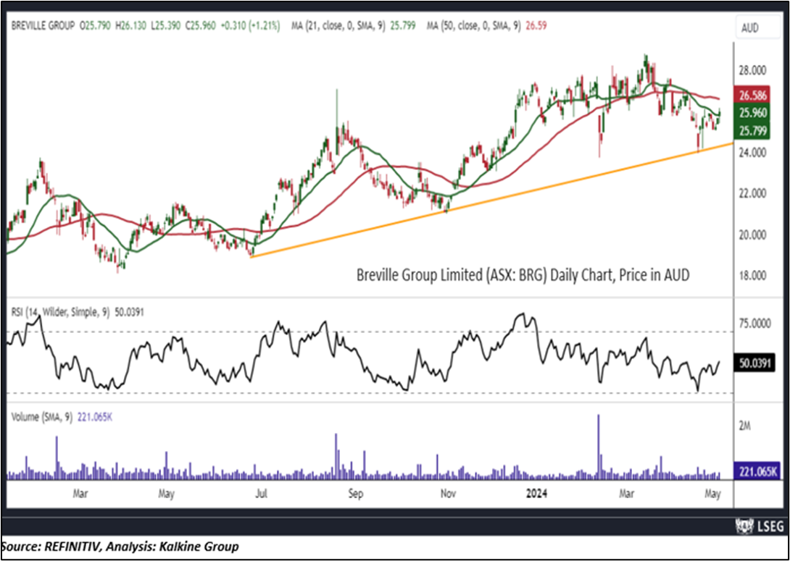Click the May label at axis right end
Screen dimensions: 790x561
[x=714, y=494]
